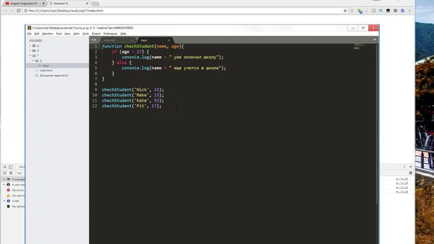Open Chrome's three-dot menu

click(x=410, y=11)
